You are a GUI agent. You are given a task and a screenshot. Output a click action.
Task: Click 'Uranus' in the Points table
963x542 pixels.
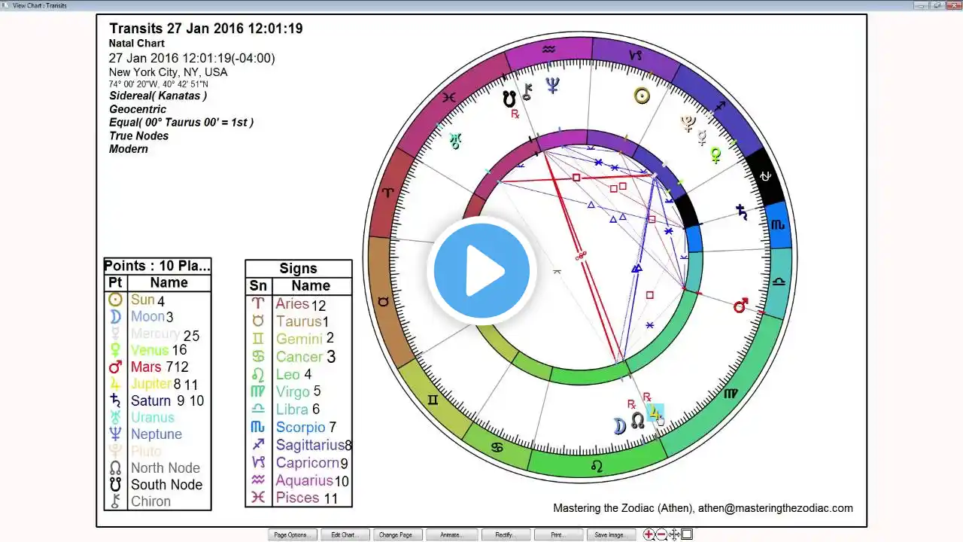tap(153, 418)
